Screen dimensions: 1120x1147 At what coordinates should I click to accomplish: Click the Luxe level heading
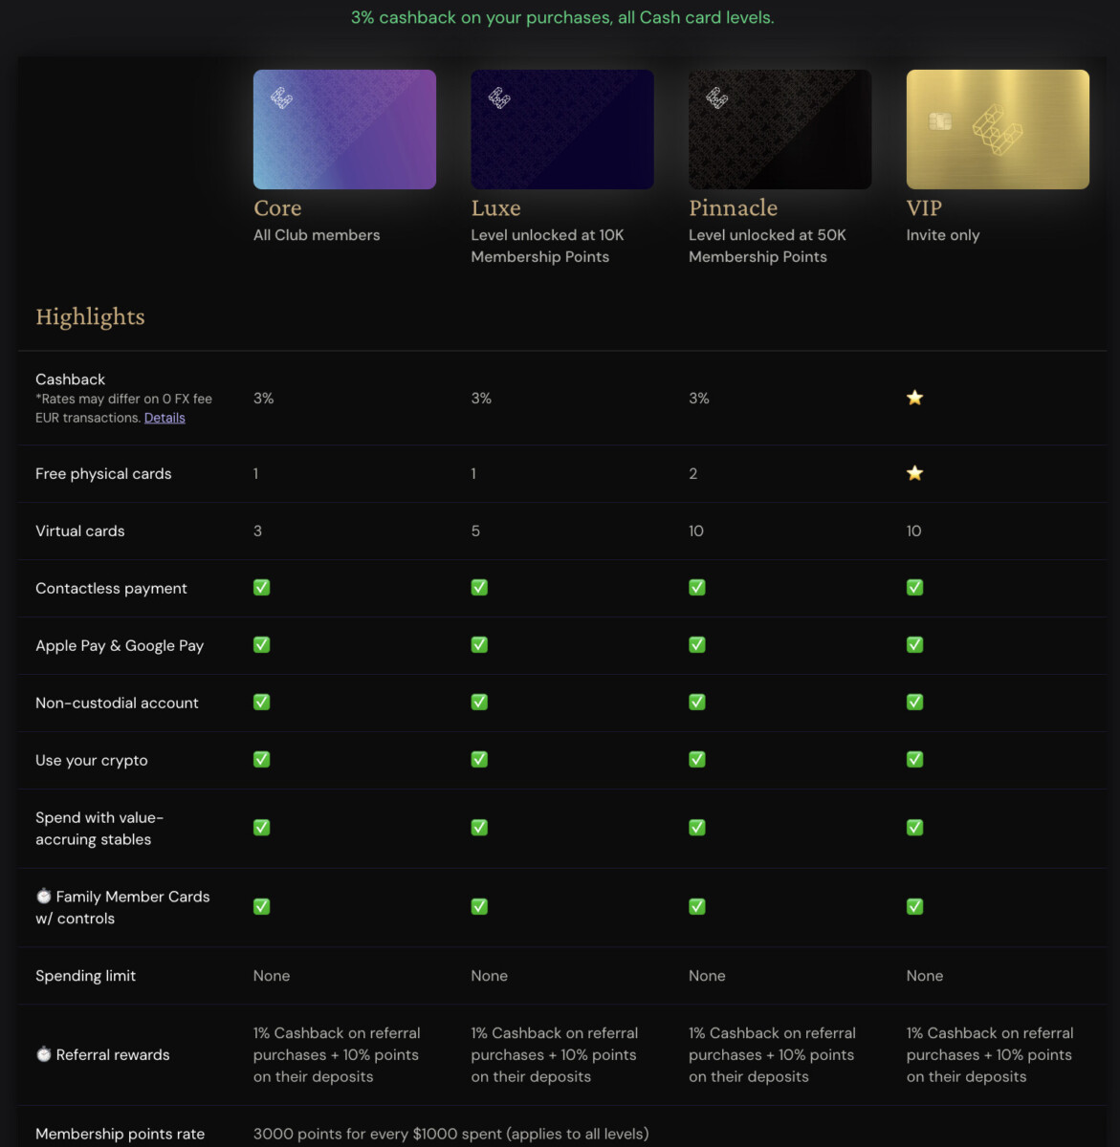click(495, 207)
